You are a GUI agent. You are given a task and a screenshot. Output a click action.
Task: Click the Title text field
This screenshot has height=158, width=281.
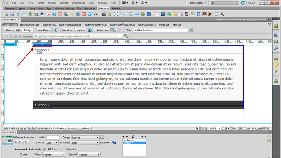(x=160, y=30)
